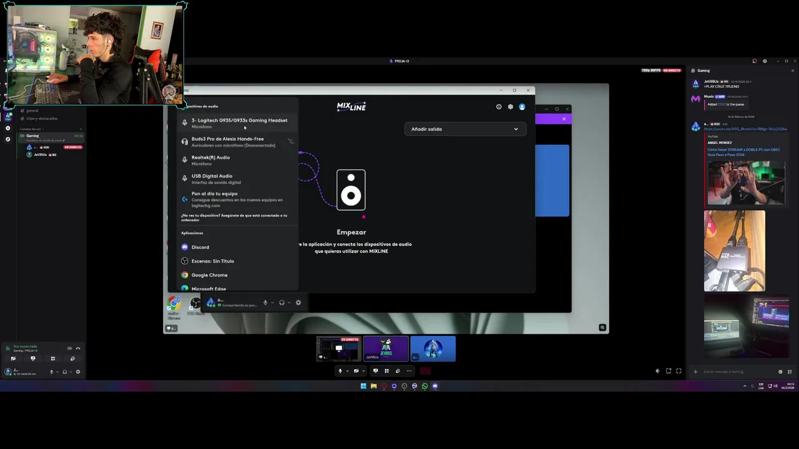Image resolution: width=799 pixels, height=449 pixels.
Task: Open microphone options arrow in call bar
Action: click(347, 370)
